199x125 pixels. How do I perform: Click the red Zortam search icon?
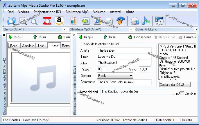(x=47, y=21)
